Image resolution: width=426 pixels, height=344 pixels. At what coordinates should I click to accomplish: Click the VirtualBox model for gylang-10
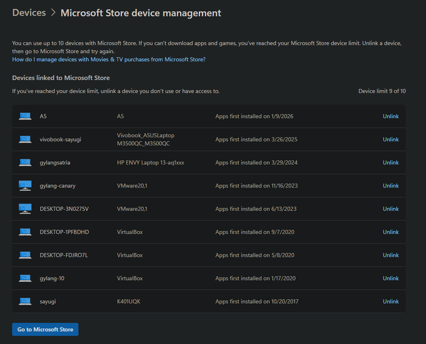(x=129, y=279)
